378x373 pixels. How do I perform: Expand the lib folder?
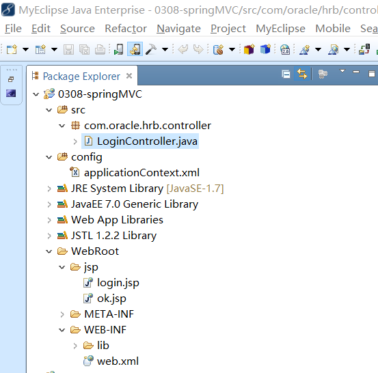coord(75,346)
